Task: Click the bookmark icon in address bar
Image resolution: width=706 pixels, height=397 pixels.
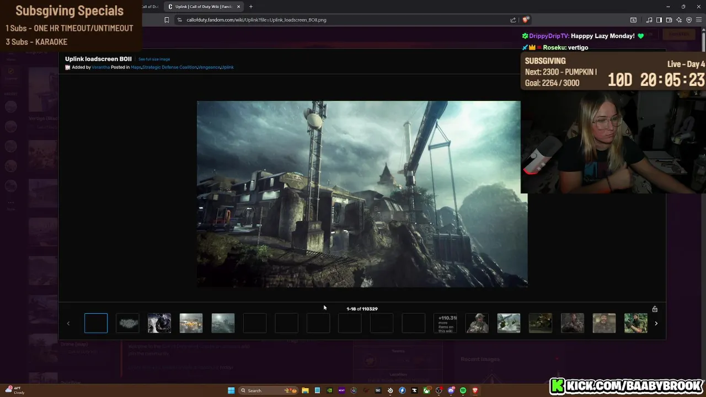Action: [x=167, y=20]
